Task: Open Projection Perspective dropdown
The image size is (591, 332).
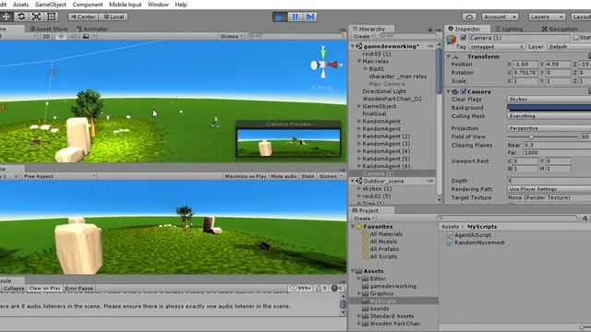Action: (549, 128)
